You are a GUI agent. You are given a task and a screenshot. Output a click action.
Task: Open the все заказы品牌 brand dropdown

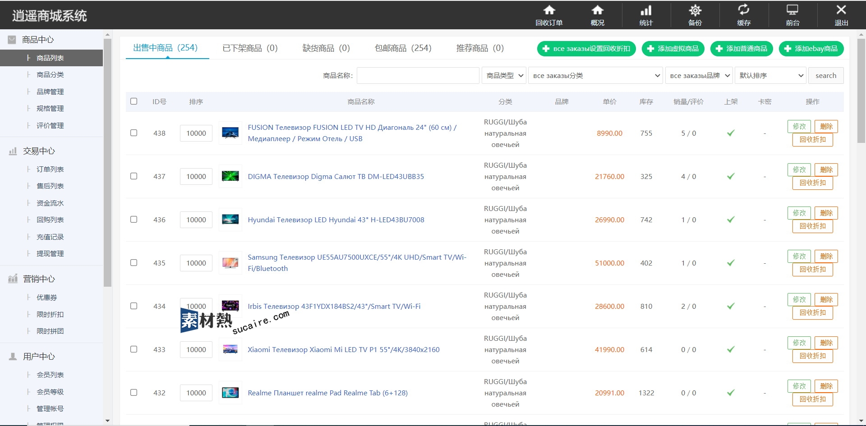pos(699,75)
